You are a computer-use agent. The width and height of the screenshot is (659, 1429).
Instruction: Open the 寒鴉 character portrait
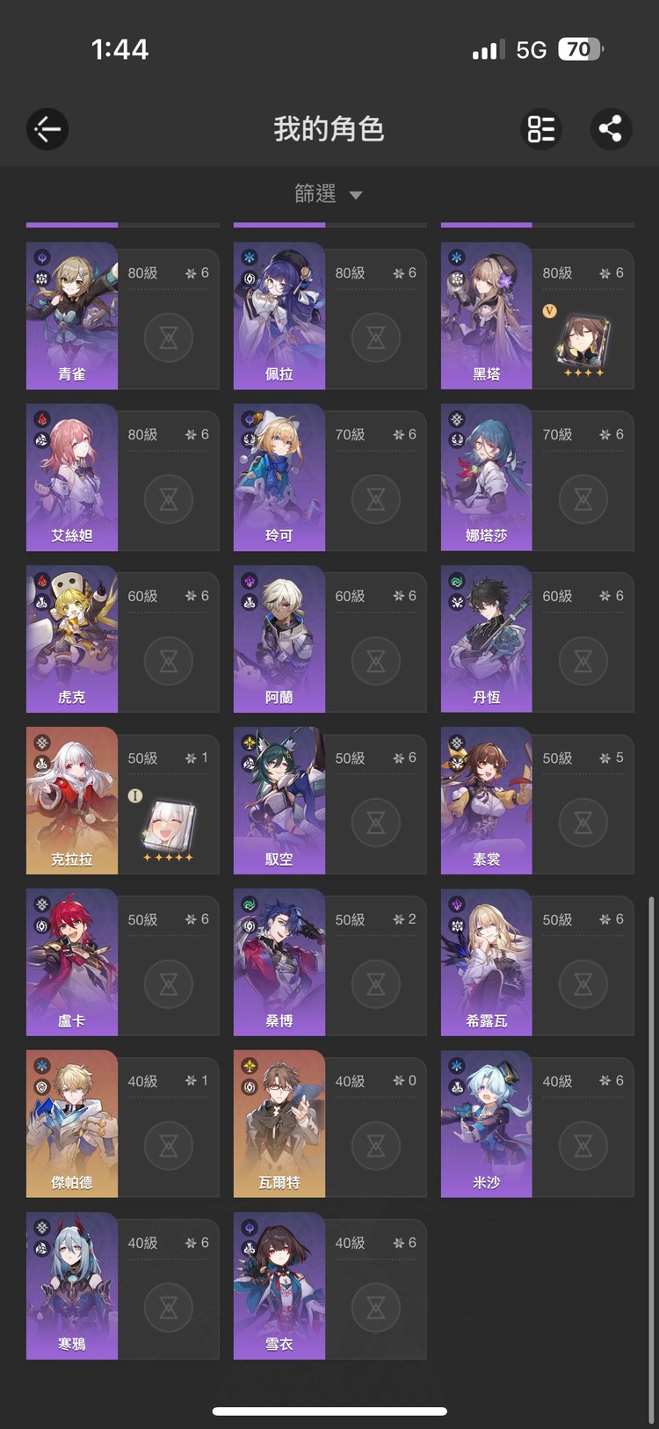pos(72,1286)
